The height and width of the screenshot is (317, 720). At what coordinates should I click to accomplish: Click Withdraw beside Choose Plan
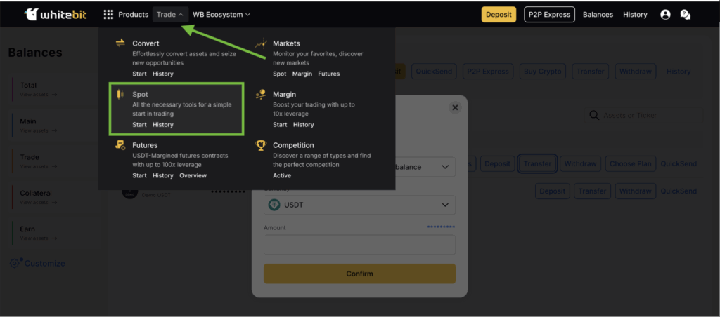tap(580, 163)
